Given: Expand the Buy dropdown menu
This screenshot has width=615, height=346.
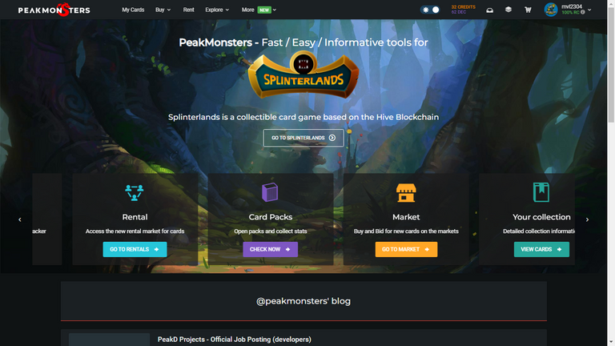Looking at the screenshot, I should (x=163, y=10).
